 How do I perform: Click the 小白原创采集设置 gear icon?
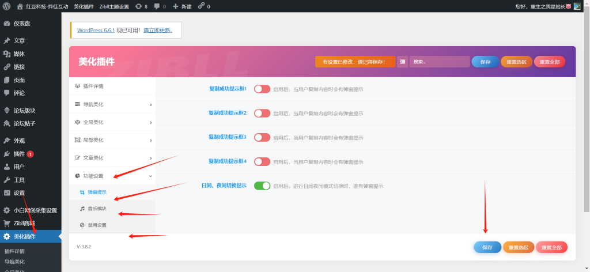pyautogui.click(x=7, y=210)
